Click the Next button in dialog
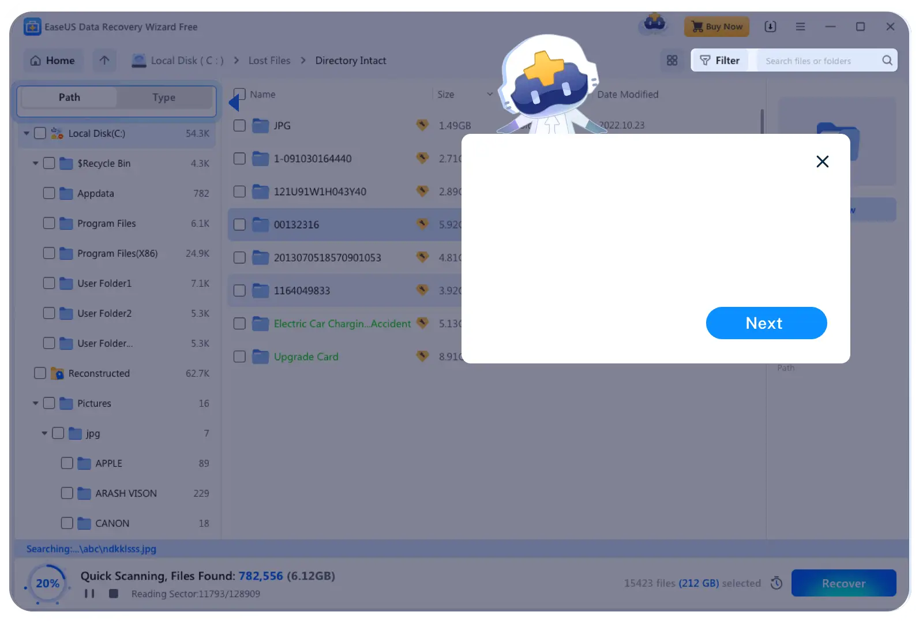923x623 pixels. (766, 323)
